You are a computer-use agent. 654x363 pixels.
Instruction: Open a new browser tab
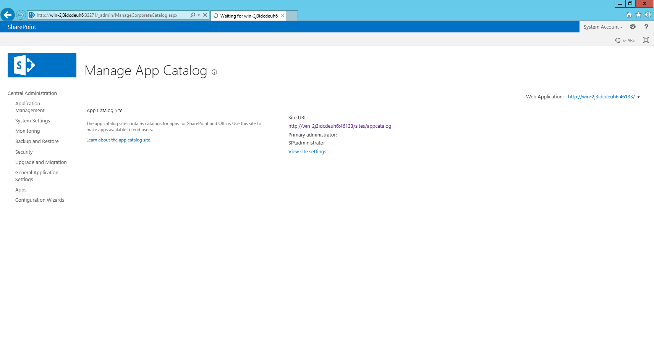(292, 16)
